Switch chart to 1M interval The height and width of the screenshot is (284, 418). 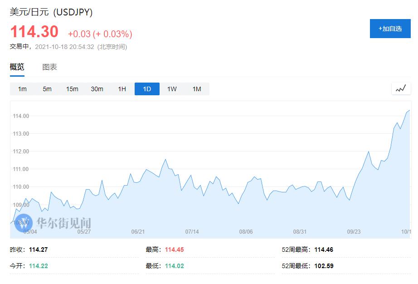tap(196, 89)
